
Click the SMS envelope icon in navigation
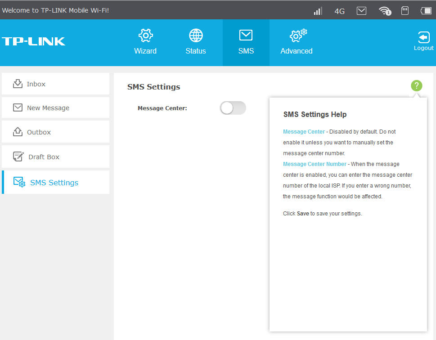click(x=246, y=36)
